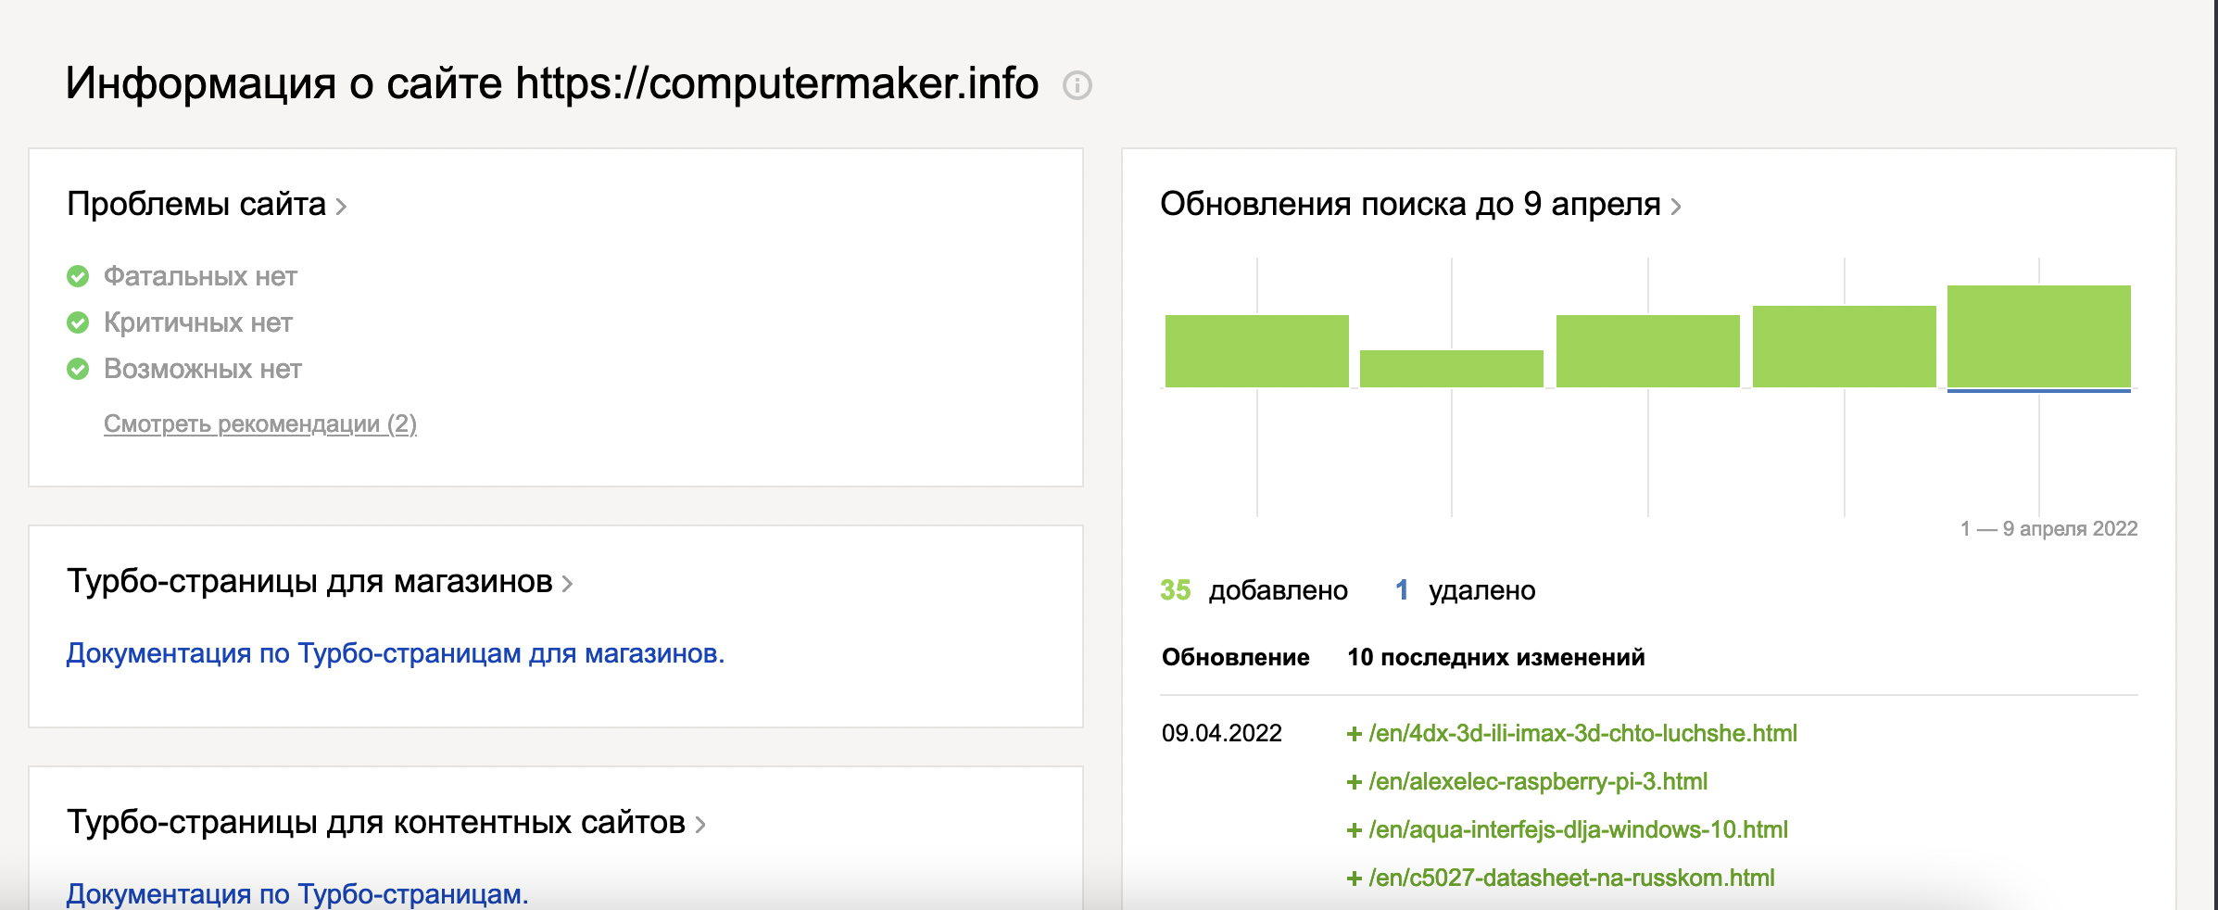Open /en/aqua-interfejs-dlja-windows-10.html link
2218x910 pixels.
coord(1578,830)
